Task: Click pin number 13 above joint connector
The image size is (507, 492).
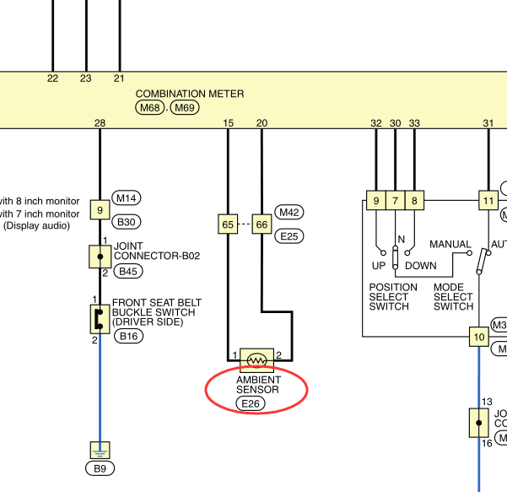Action: tap(487, 402)
